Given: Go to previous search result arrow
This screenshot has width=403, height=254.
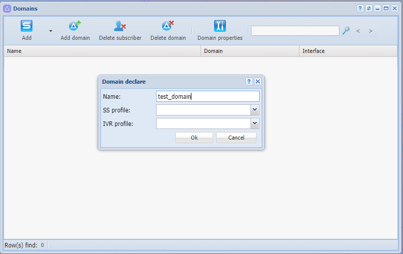Looking at the screenshot, I should tap(358, 31).
